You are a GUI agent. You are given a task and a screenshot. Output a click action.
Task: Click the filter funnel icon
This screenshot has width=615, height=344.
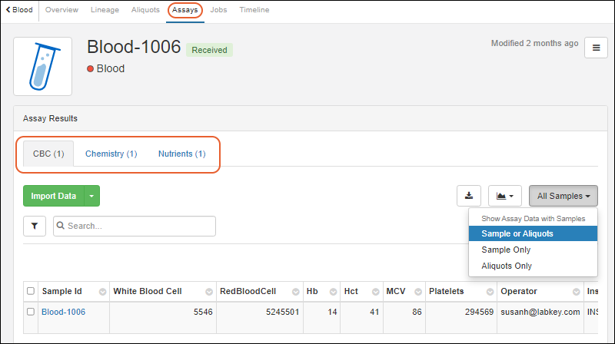[35, 227]
